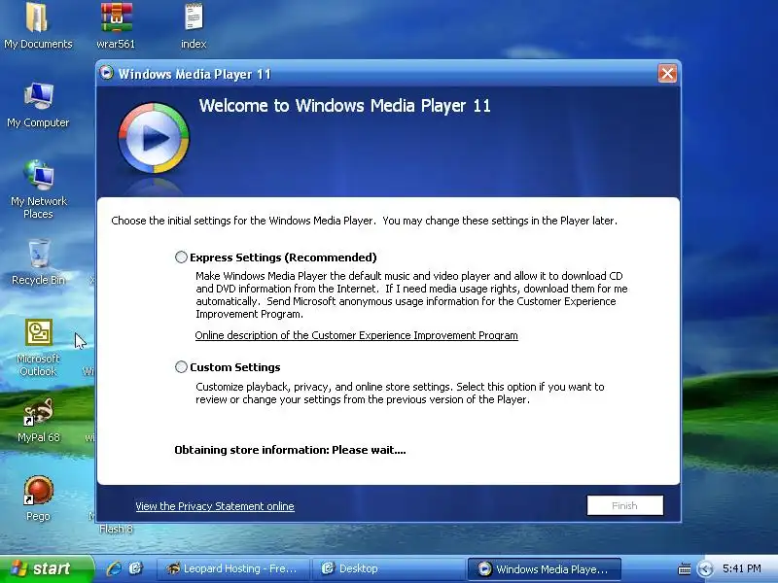This screenshot has height=583, width=778.
Task: Close the Windows Media Player 11 dialog
Action: click(667, 74)
